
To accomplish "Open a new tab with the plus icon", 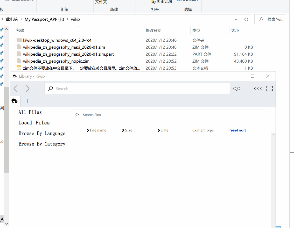I will pos(27,101).
